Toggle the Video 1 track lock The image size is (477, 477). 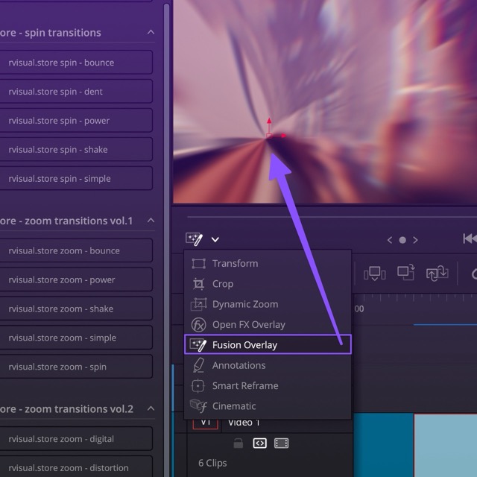pyautogui.click(x=238, y=443)
